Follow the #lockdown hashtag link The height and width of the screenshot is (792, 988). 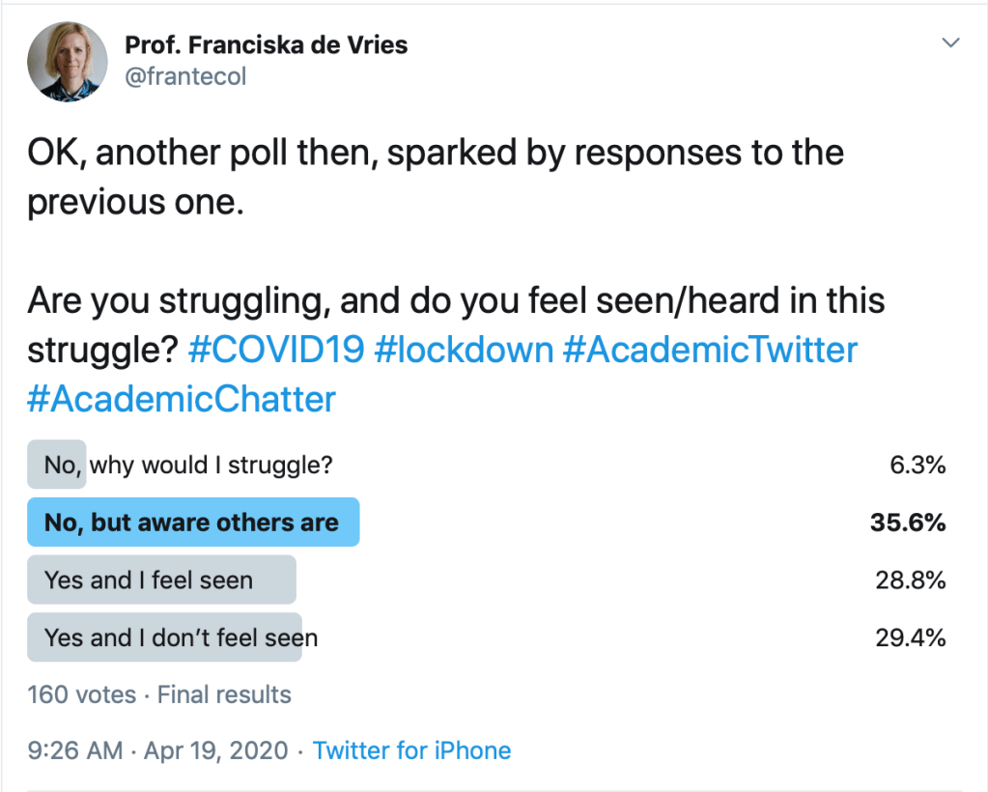[464, 349]
